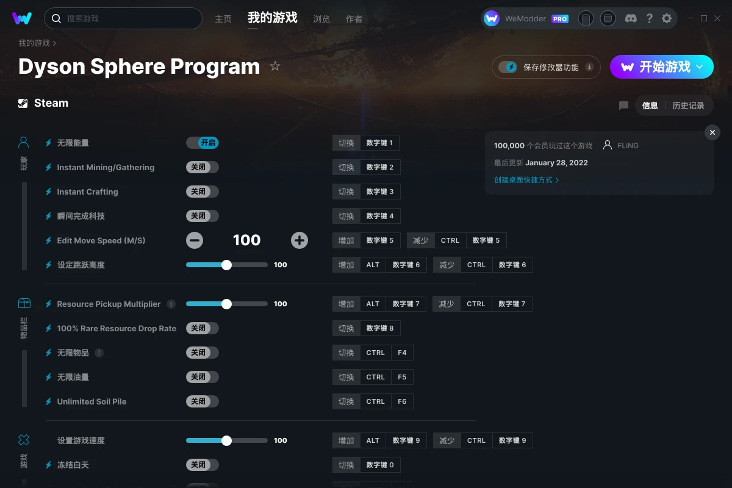The height and width of the screenshot is (488, 732).
Task: Switch on the 无限物品 toggle
Action: click(203, 353)
